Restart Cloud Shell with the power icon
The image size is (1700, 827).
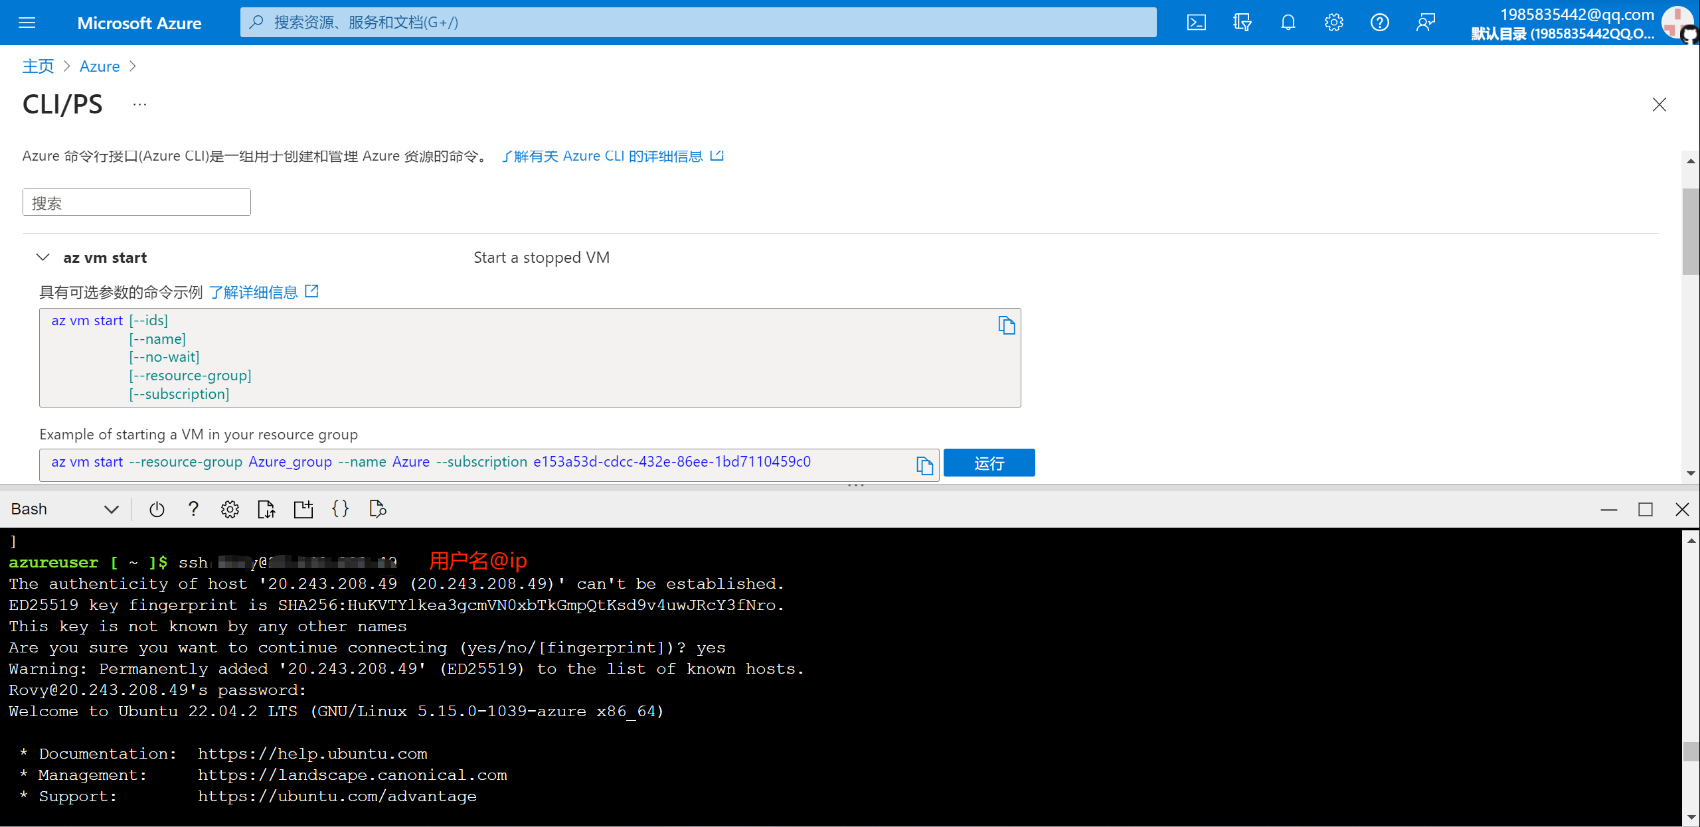[x=157, y=509]
